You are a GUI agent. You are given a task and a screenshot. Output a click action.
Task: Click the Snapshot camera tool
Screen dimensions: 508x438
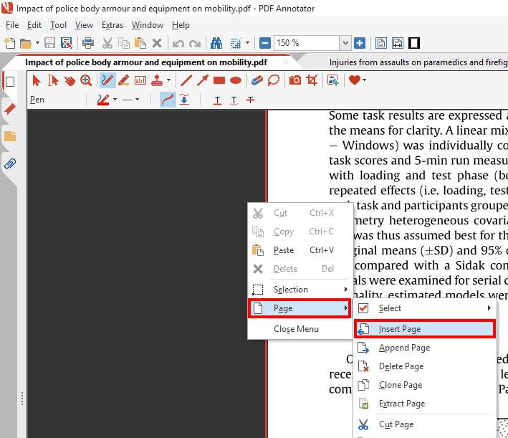[295, 80]
